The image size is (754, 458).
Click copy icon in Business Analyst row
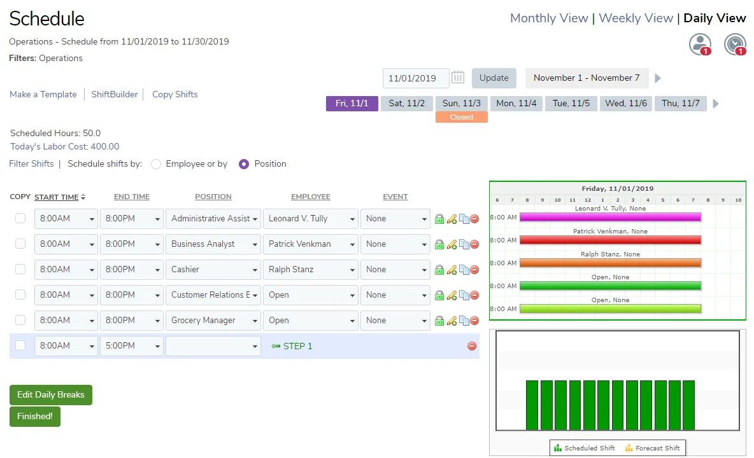click(x=464, y=244)
